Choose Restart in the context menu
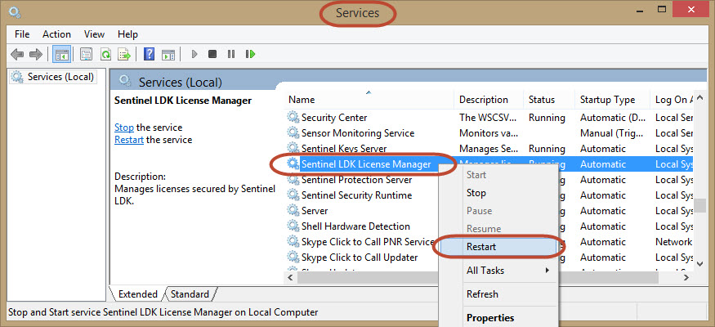Image resolution: width=715 pixels, height=327 pixels. pos(498,247)
